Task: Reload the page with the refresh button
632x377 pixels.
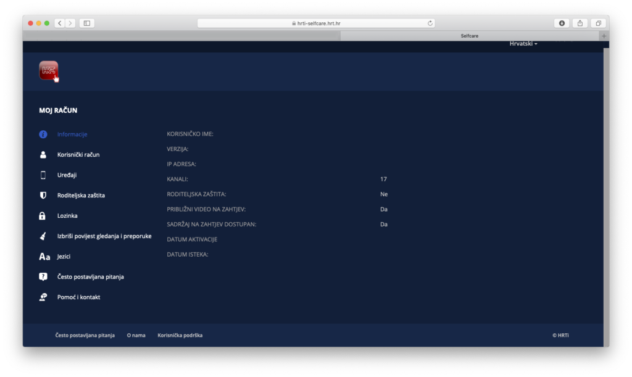Action: tap(430, 23)
